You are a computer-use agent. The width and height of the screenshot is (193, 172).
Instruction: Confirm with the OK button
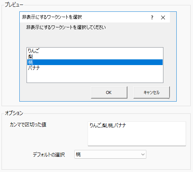109,92
